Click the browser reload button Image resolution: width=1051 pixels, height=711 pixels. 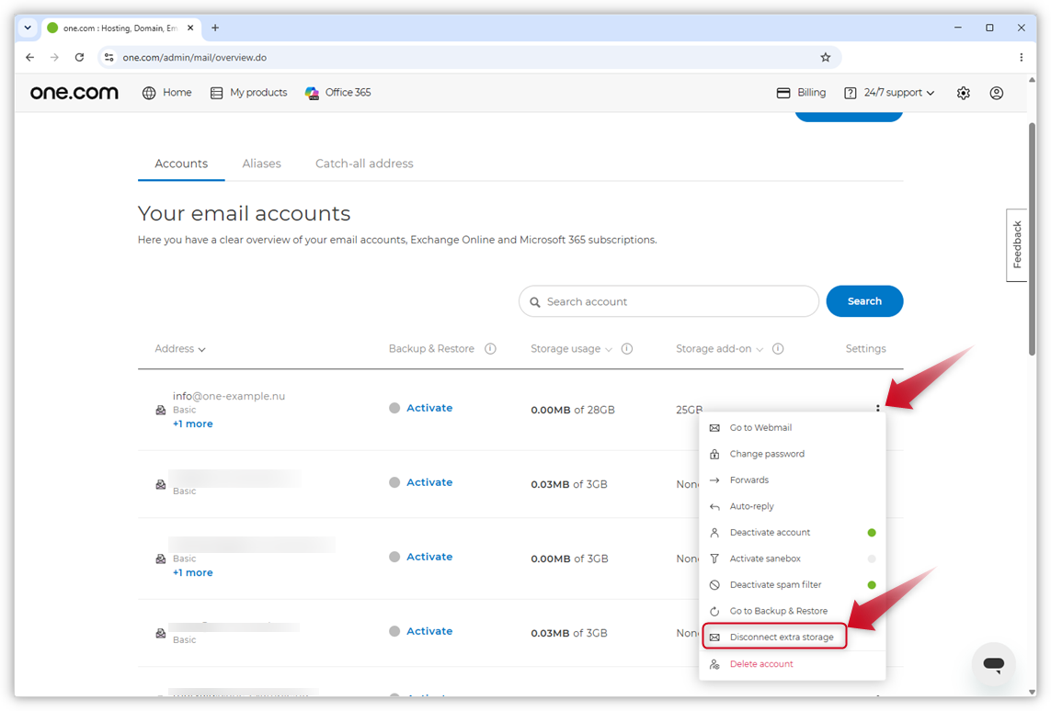click(80, 58)
